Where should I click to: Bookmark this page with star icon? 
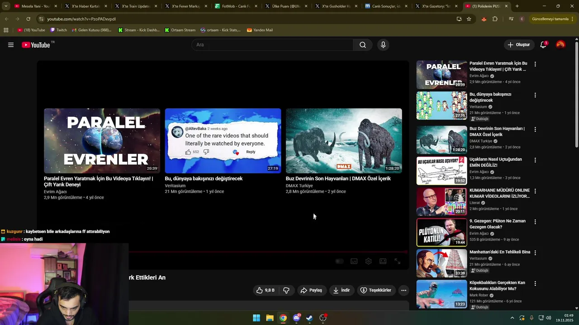coord(469,19)
